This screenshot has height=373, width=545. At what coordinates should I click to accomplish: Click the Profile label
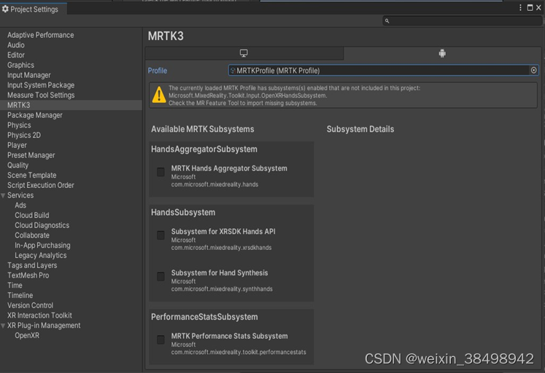pos(158,71)
